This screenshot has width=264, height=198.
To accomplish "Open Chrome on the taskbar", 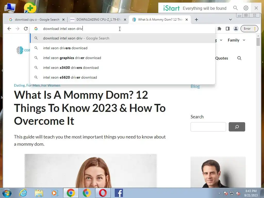I will [71, 193].
